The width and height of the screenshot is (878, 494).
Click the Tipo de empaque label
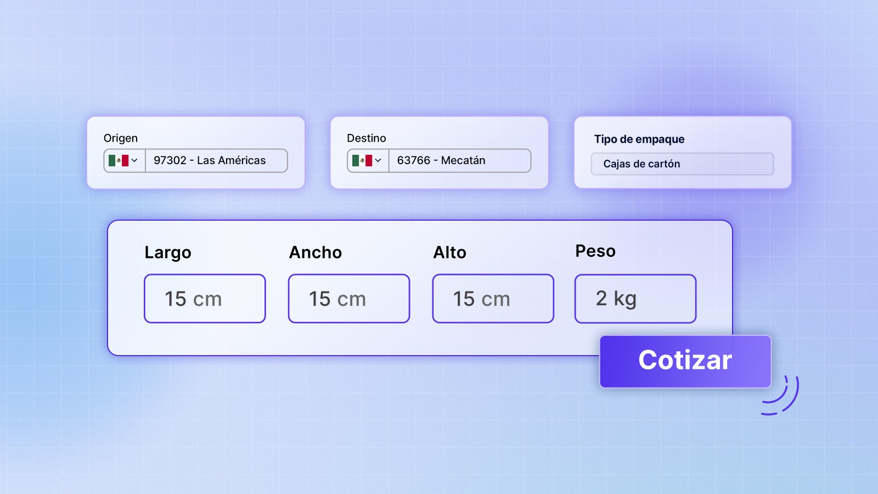click(639, 139)
